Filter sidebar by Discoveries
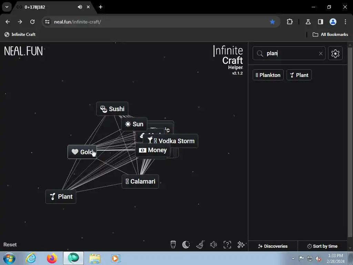 tap(273, 246)
